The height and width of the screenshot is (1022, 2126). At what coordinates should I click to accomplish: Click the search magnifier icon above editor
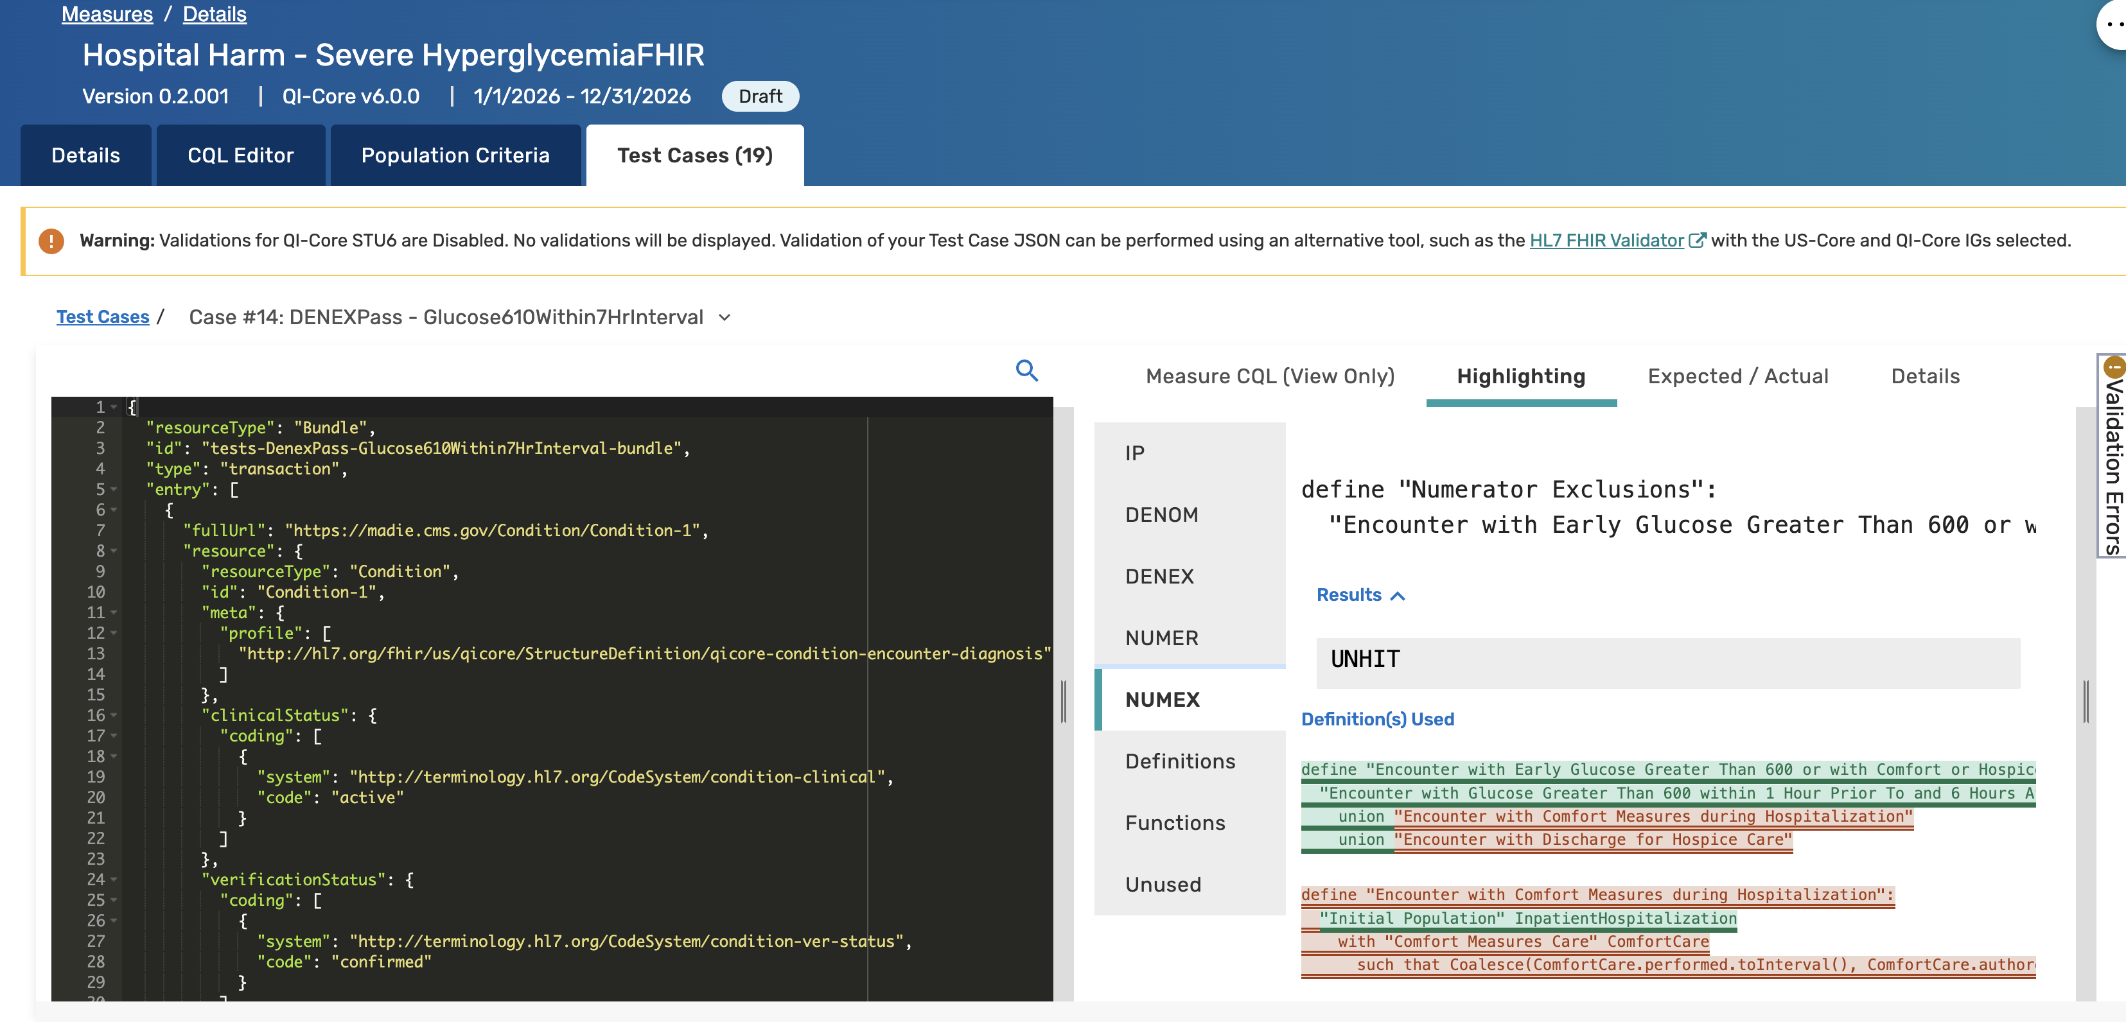click(x=1026, y=370)
